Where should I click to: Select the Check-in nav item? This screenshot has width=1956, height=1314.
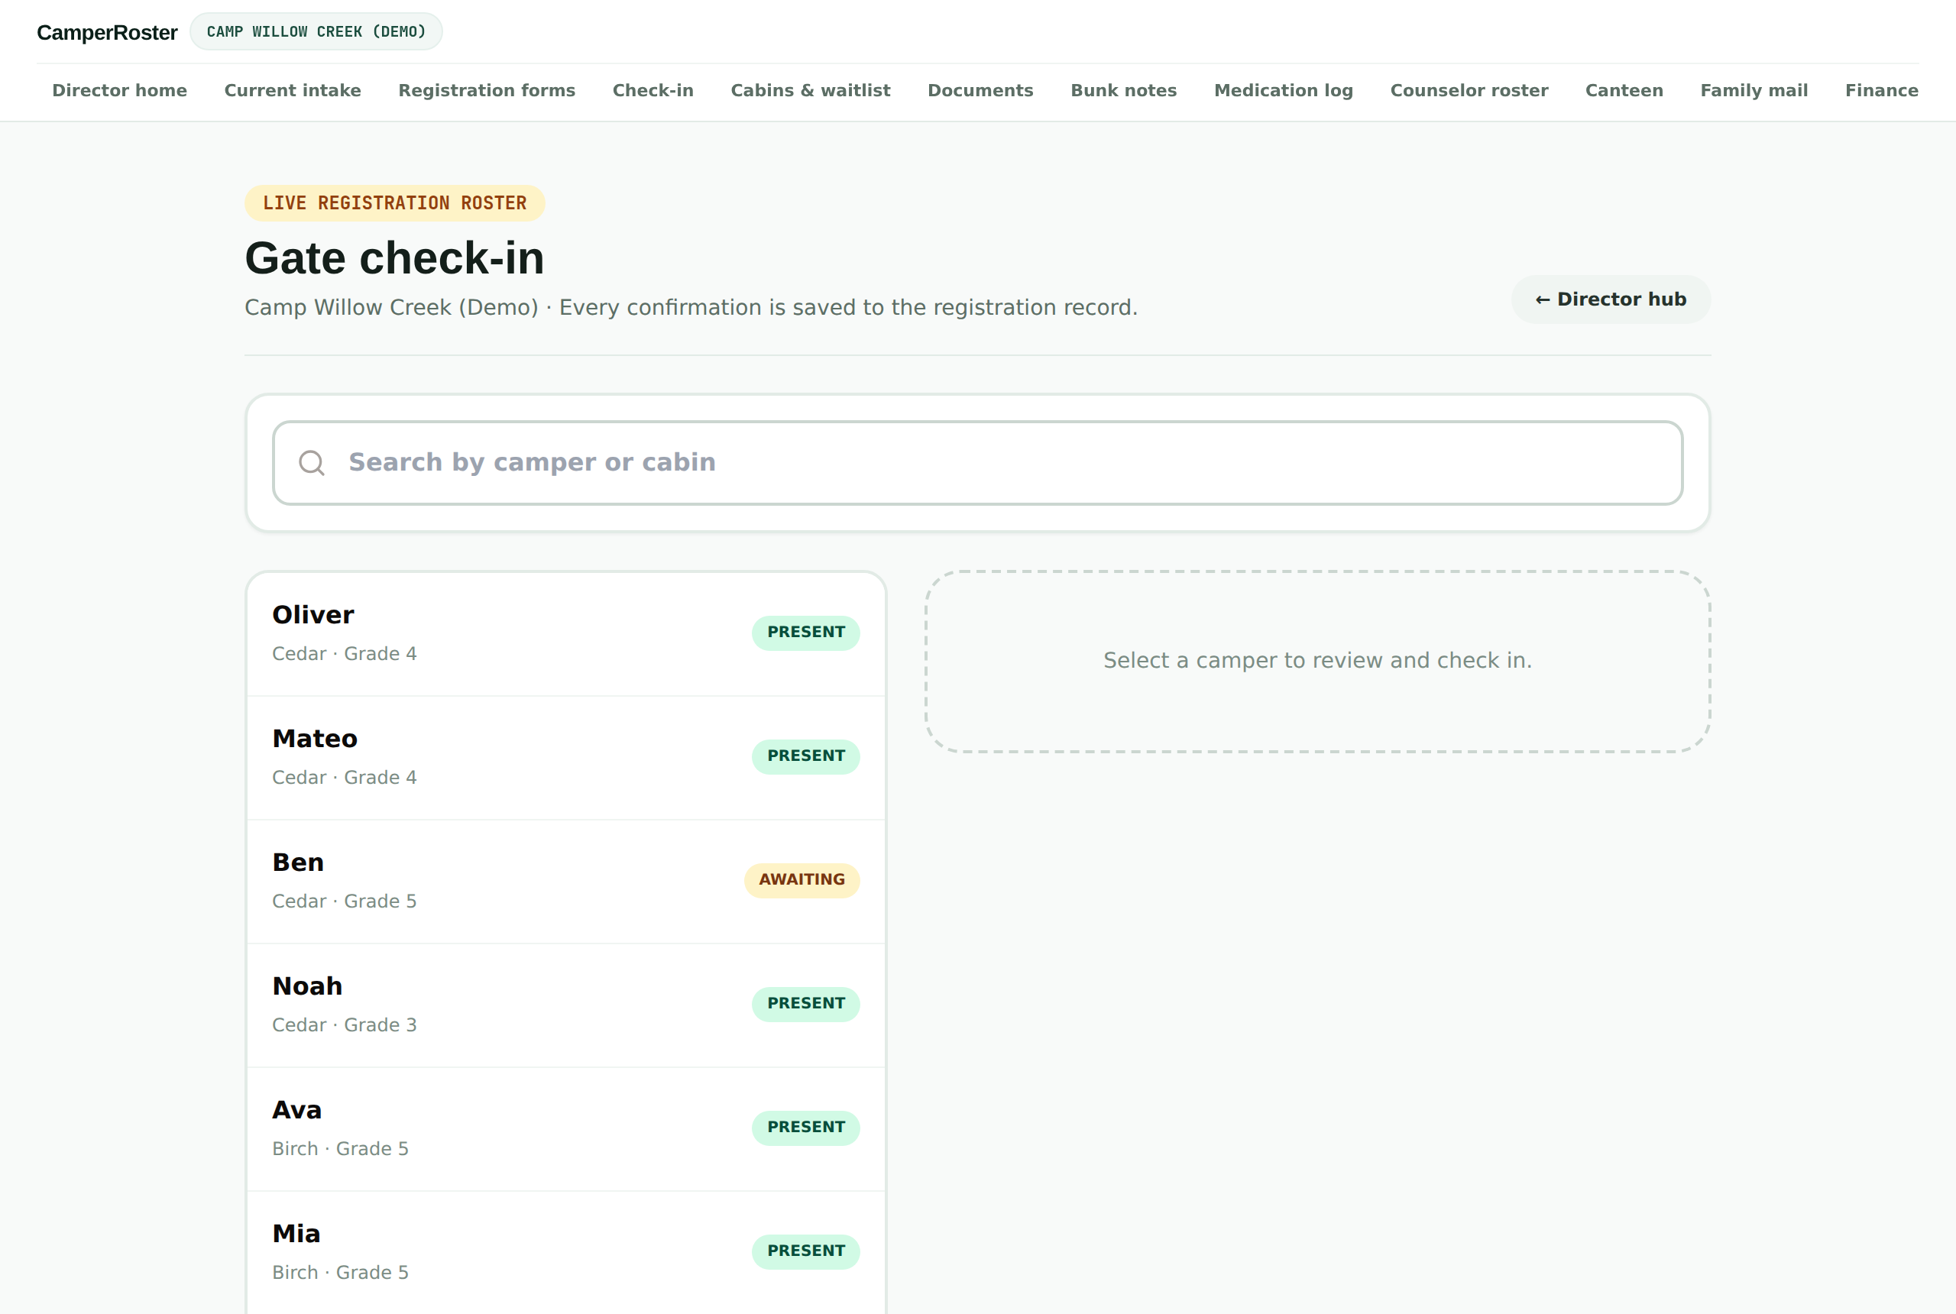tap(653, 90)
